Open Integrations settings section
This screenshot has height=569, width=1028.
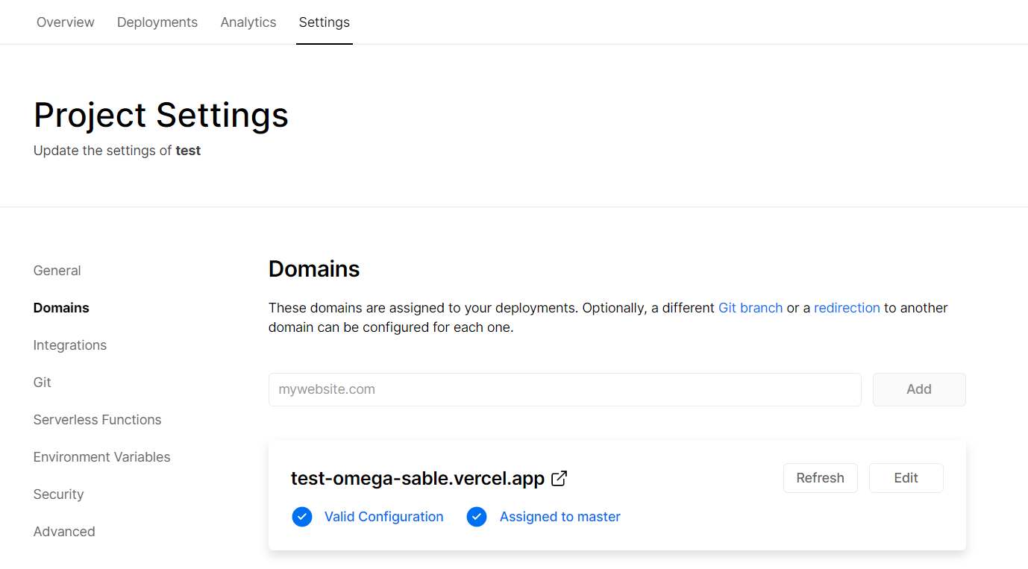[x=70, y=345]
